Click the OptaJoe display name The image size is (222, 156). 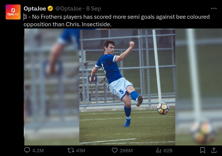pyautogui.click(x=35, y=9)
